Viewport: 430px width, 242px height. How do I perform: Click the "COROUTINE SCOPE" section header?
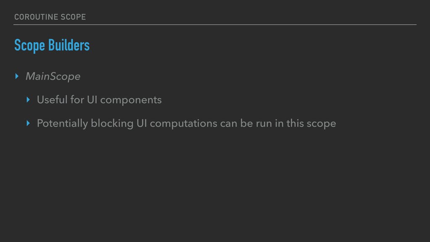(x=50, y=17)
